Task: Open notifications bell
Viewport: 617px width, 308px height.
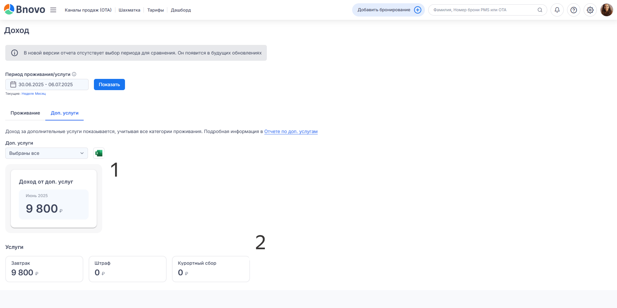Action: [x=557, y=10]
